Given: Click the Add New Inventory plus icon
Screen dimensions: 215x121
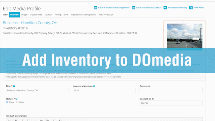Looking at the screenshot, I should [x=165, y=7].
